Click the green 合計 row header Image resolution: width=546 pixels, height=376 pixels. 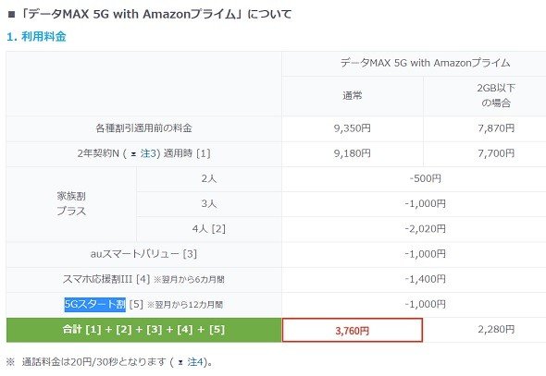143,330
